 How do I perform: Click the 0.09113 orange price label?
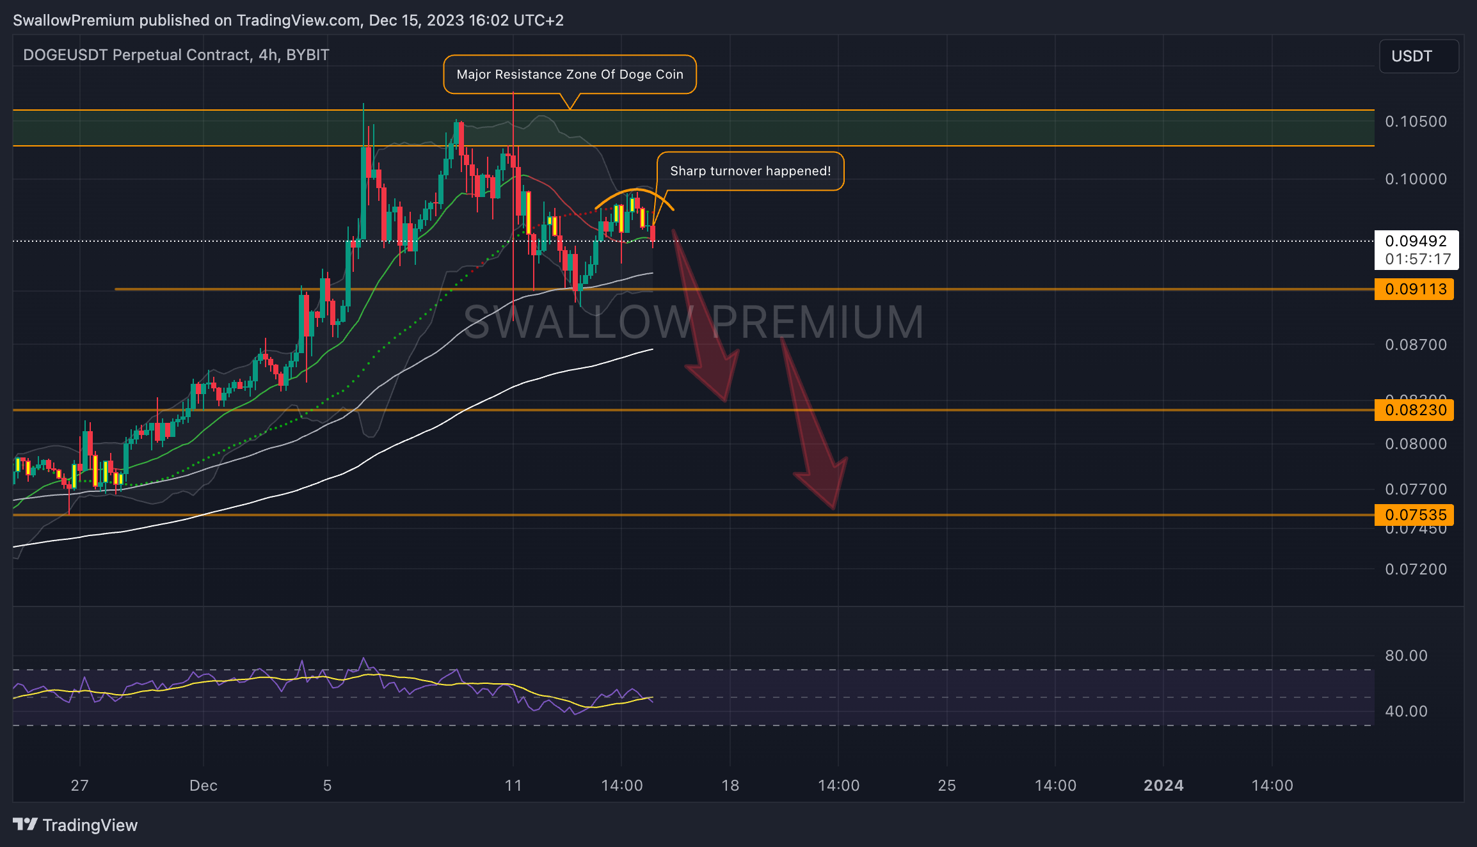click(1414, 289)
